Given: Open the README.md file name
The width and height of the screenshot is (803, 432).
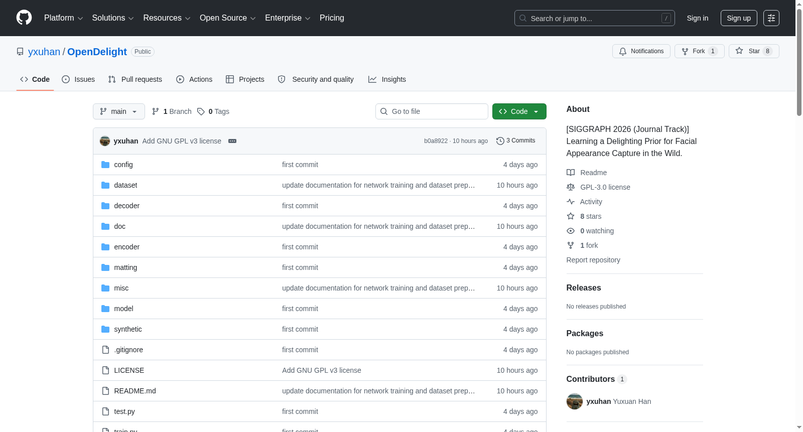Looking at the screenshot, I should (x=135, y=391).
